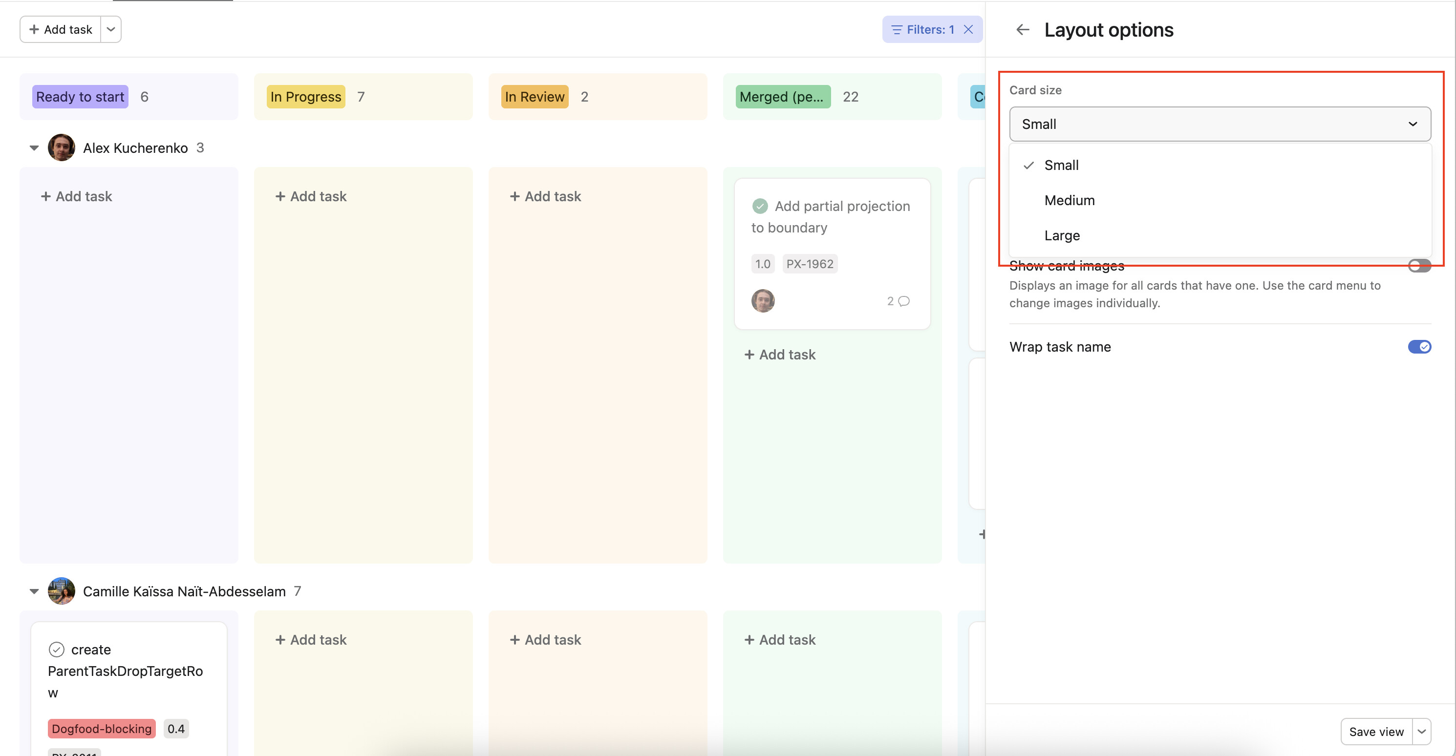
Task: Collapse the Alex Kucherenko swimlane
Action: (x=34, y=148)
